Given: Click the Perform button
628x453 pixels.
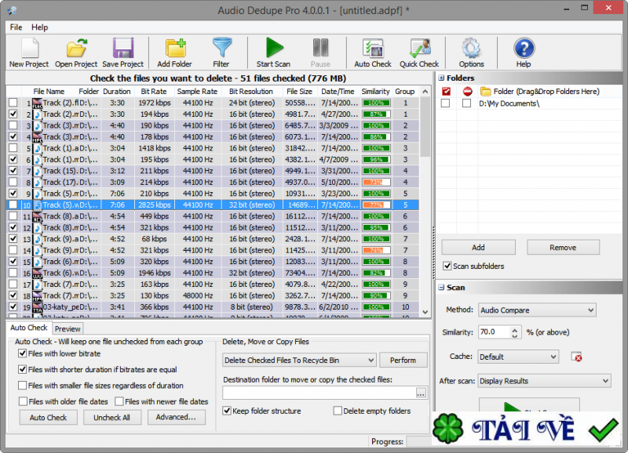Looking at the screenshot, I should tap(403, 361).
